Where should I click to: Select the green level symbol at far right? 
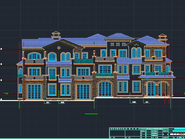click(179, 93)
